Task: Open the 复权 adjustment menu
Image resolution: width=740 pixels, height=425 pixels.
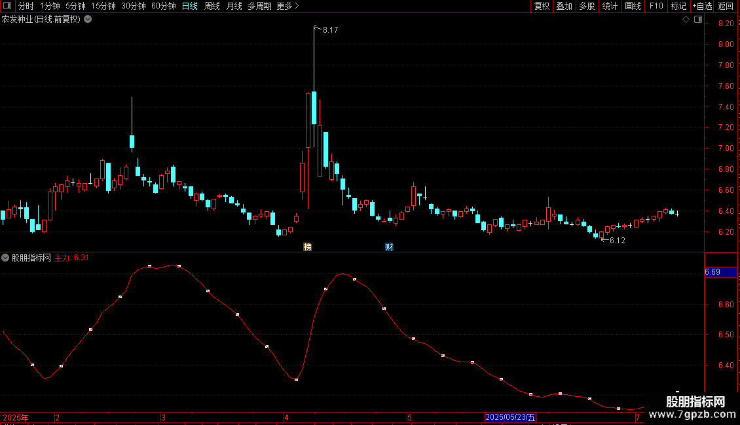Action: pyautogui.click(x=542, y=6)
